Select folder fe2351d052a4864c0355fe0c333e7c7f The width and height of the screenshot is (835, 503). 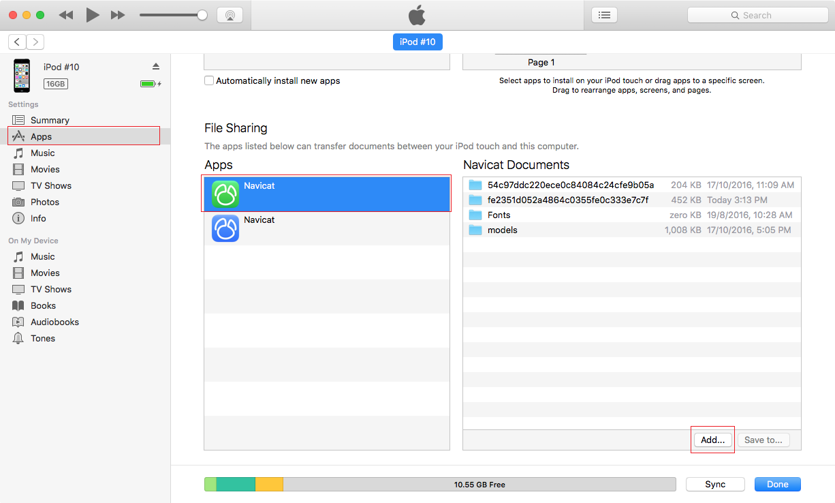pos(632,200)
